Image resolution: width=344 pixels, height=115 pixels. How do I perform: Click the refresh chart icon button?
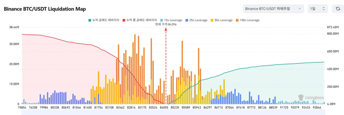[x=338, y=9]
